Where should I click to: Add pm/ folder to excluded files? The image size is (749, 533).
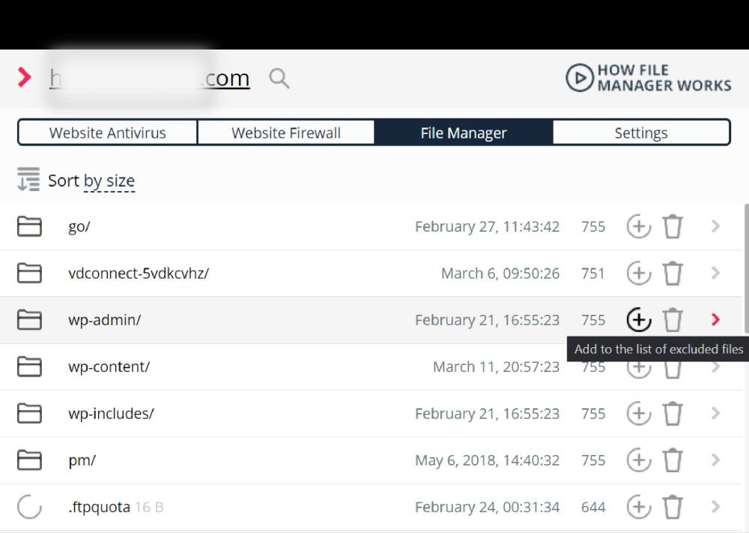point(638,460)
